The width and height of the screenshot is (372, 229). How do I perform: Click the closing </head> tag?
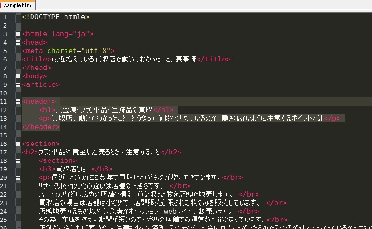point(37,68)
